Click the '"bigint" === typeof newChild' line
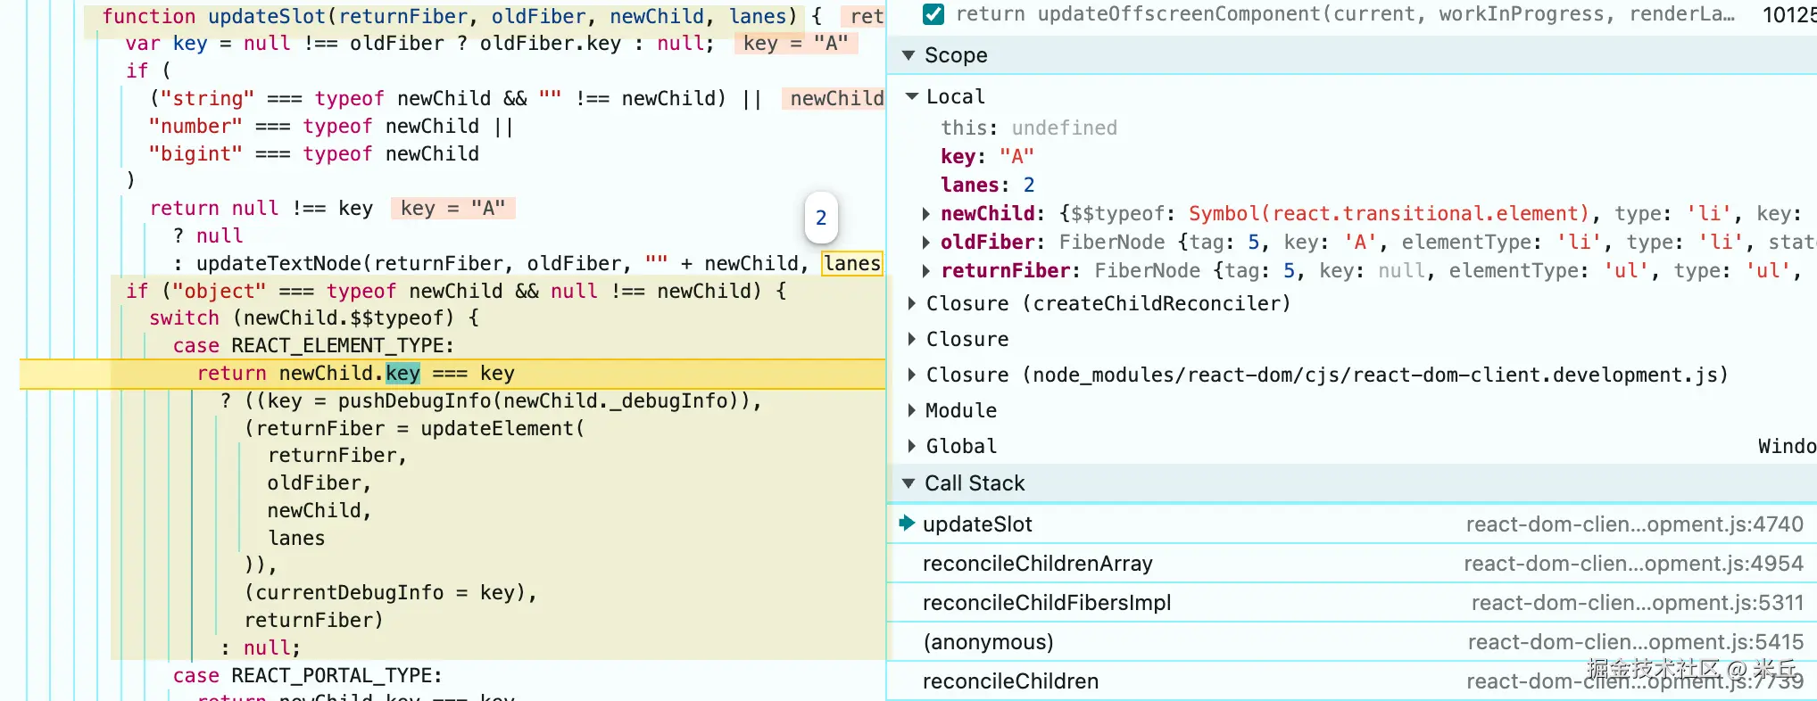This screenshot has width=1817, height=701. coord(314,154)
